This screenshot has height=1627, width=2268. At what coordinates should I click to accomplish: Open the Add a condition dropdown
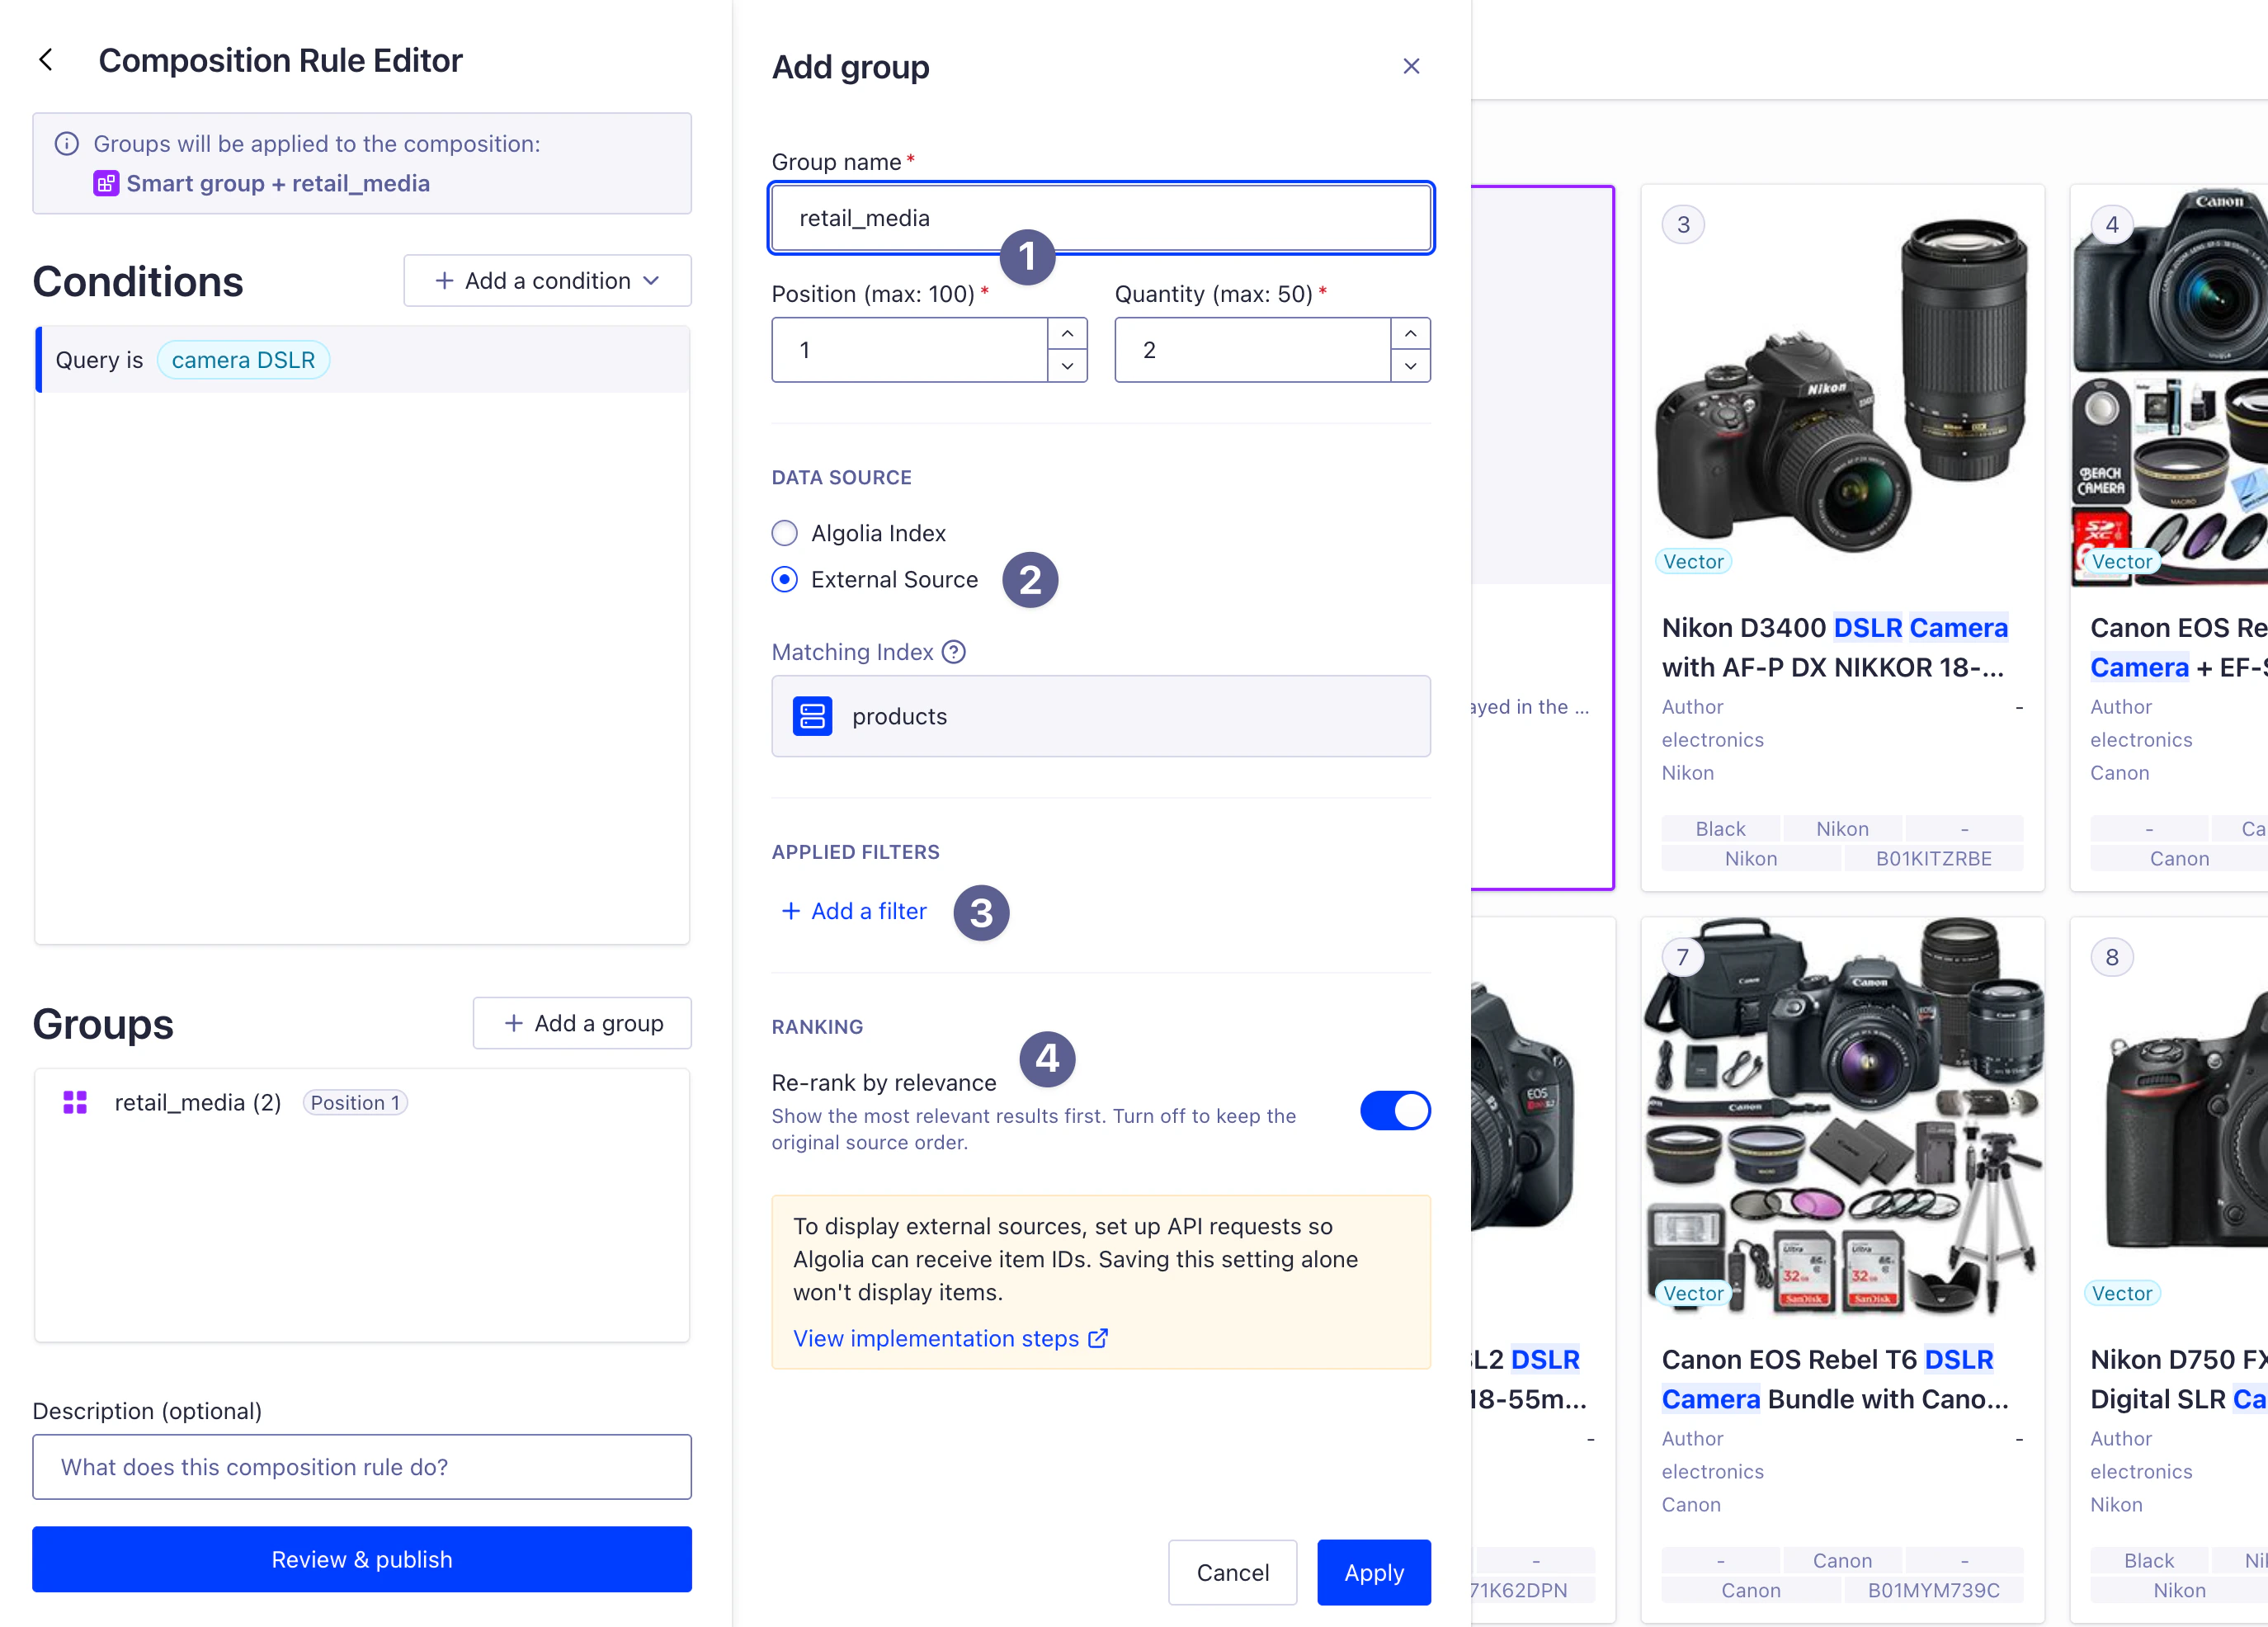[547, 281]
